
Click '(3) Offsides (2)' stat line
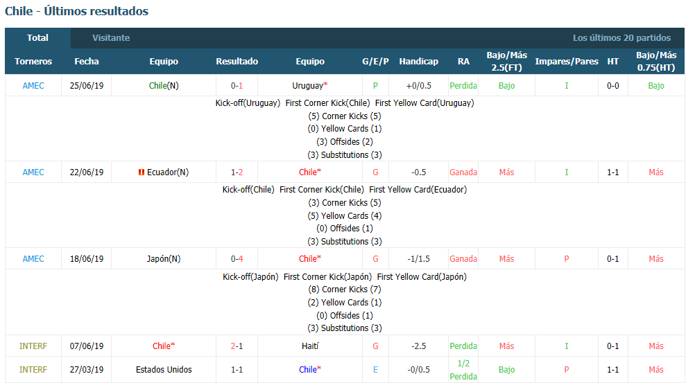345,142
